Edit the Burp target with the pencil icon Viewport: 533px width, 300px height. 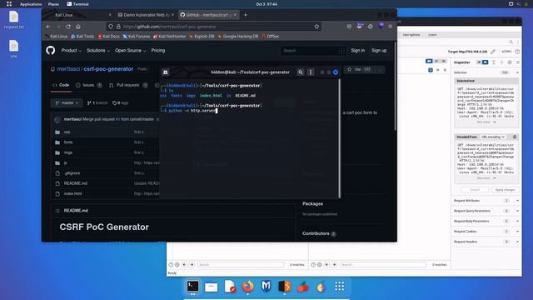493,52
